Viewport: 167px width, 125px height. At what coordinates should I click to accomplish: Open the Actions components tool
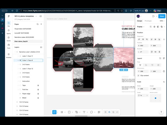coord(99,112)
